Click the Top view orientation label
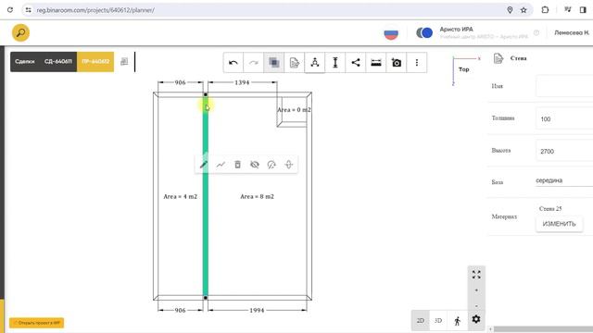 pyautogui.click(x=464, y=69)
